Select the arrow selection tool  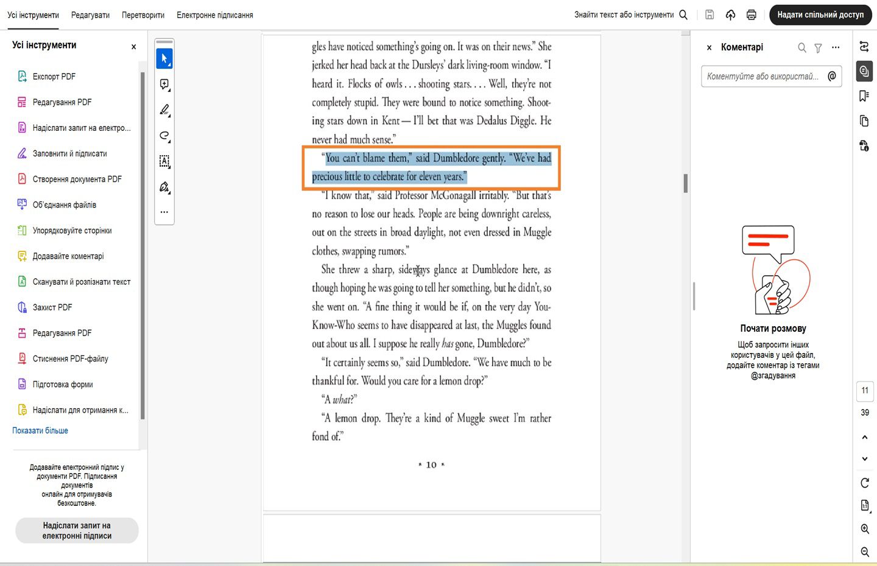(164, 58)
